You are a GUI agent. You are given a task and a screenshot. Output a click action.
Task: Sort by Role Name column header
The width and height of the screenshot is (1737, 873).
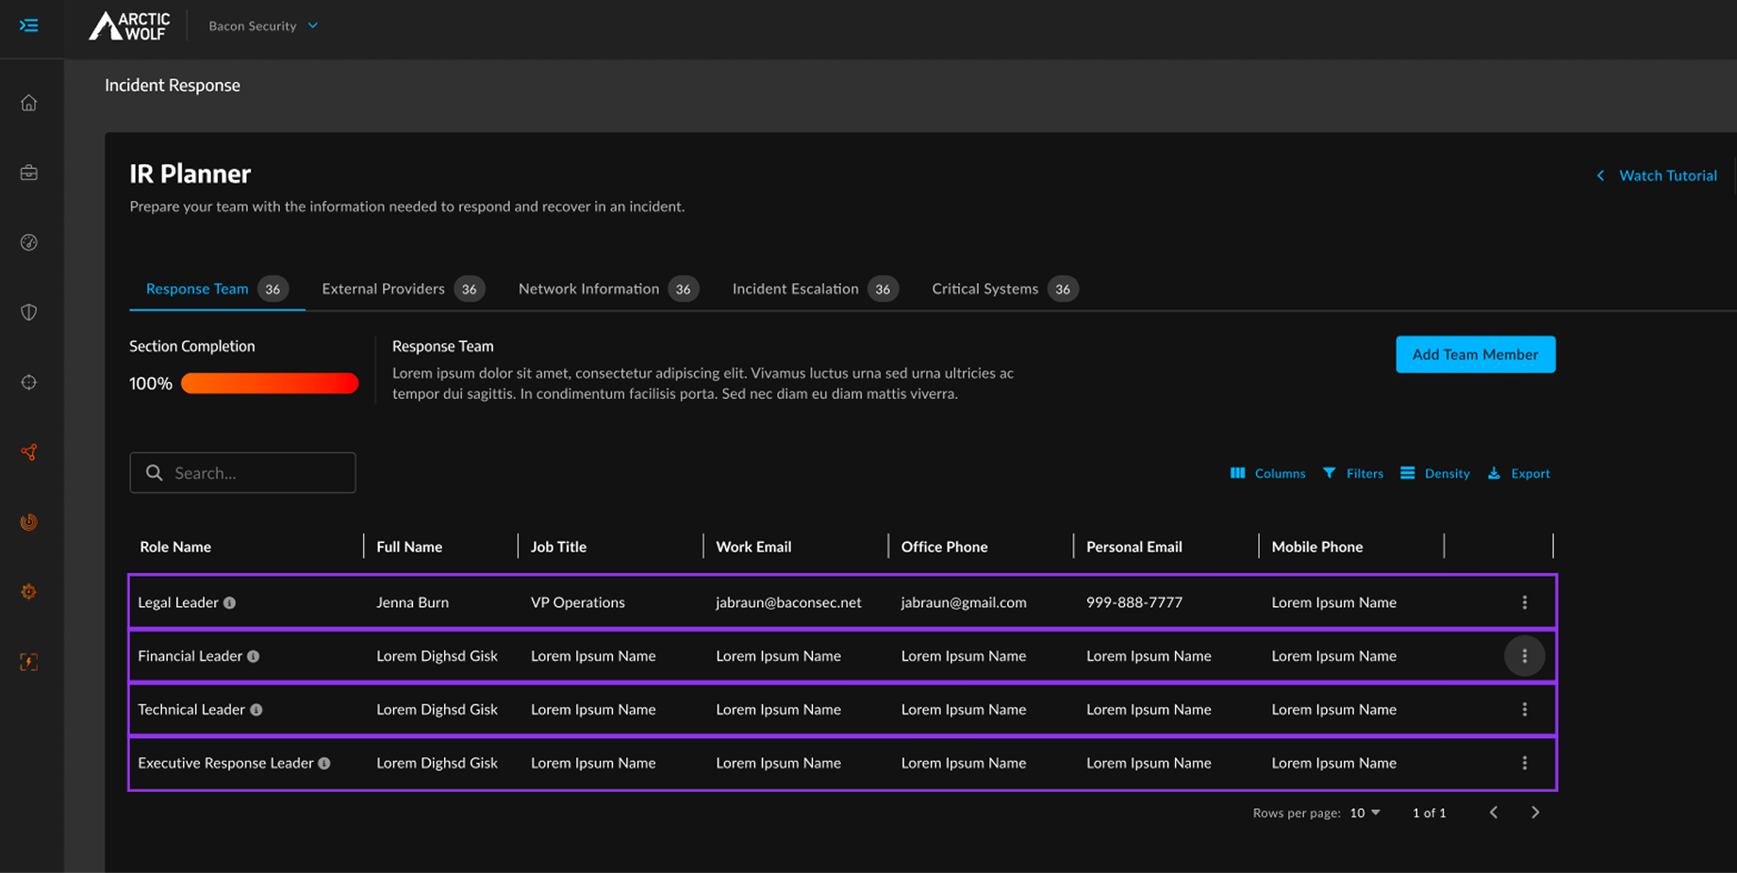(175, 547)
